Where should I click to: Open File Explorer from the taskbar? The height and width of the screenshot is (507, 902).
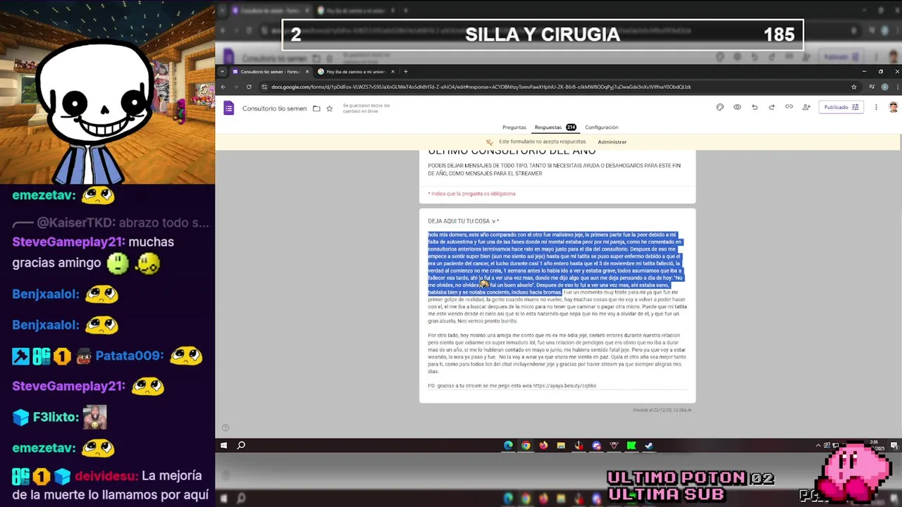pos(561,445)
